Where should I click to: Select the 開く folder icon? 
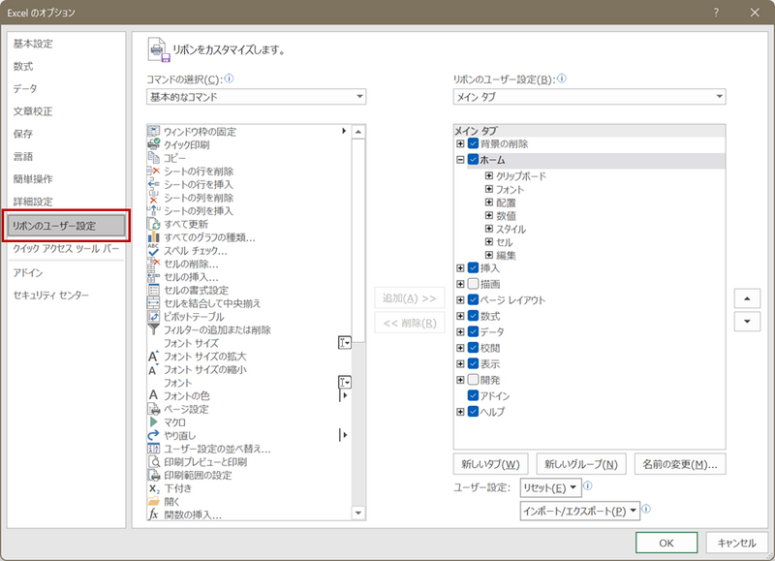[x=154, y=501]
